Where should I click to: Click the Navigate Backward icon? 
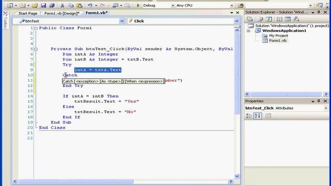pos(115,5)
